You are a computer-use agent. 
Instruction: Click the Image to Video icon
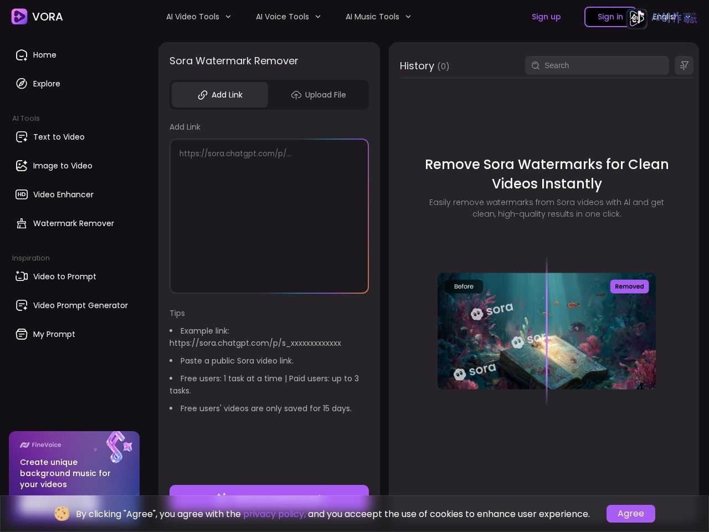pyautogui.click(x=22, y=166)
